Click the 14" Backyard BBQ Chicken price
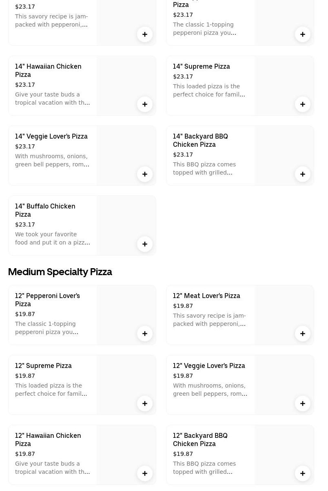328x491 pixels. [x=183, y=155]
